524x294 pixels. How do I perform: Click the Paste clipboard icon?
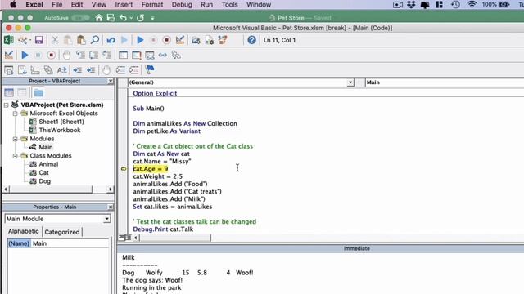coord(81,40)
